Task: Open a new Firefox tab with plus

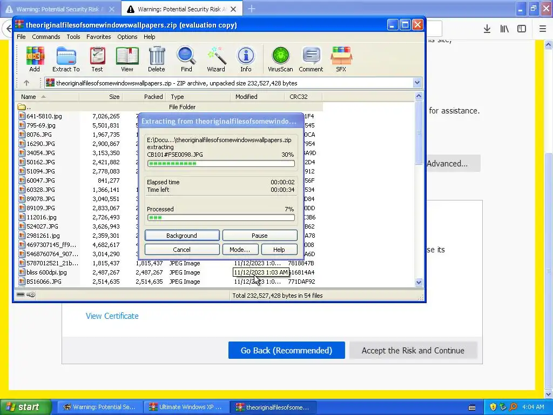Action: click(x=252, y=9)
